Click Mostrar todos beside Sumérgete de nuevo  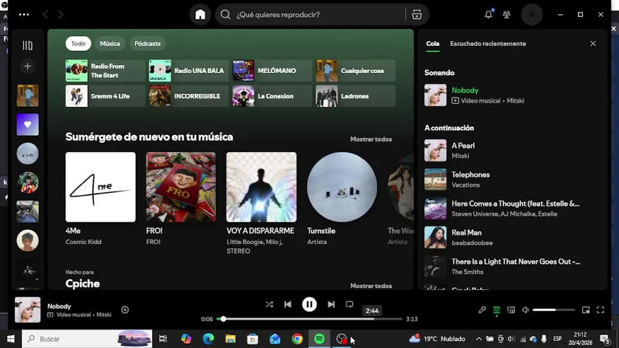click(x=371, y=139)
